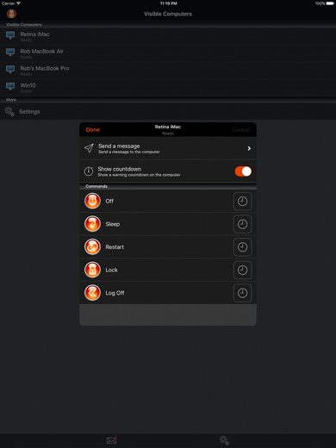Tap the Settings gears icon in list
Image resolution: width=336 pixels, height=448 pixels.
coord(9,112)
